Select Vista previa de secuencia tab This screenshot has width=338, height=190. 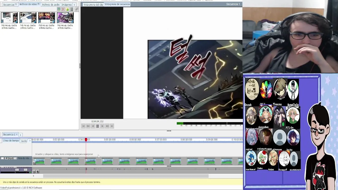[117, 4]
